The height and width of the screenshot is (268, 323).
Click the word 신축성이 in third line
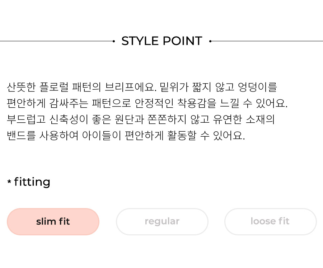click(69, 119)
